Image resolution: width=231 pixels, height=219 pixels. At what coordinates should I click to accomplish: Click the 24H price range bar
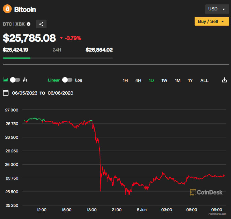(x=58, y=58)
